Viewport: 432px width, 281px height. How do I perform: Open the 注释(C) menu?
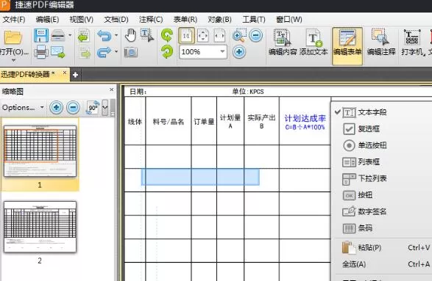point(151,20)
